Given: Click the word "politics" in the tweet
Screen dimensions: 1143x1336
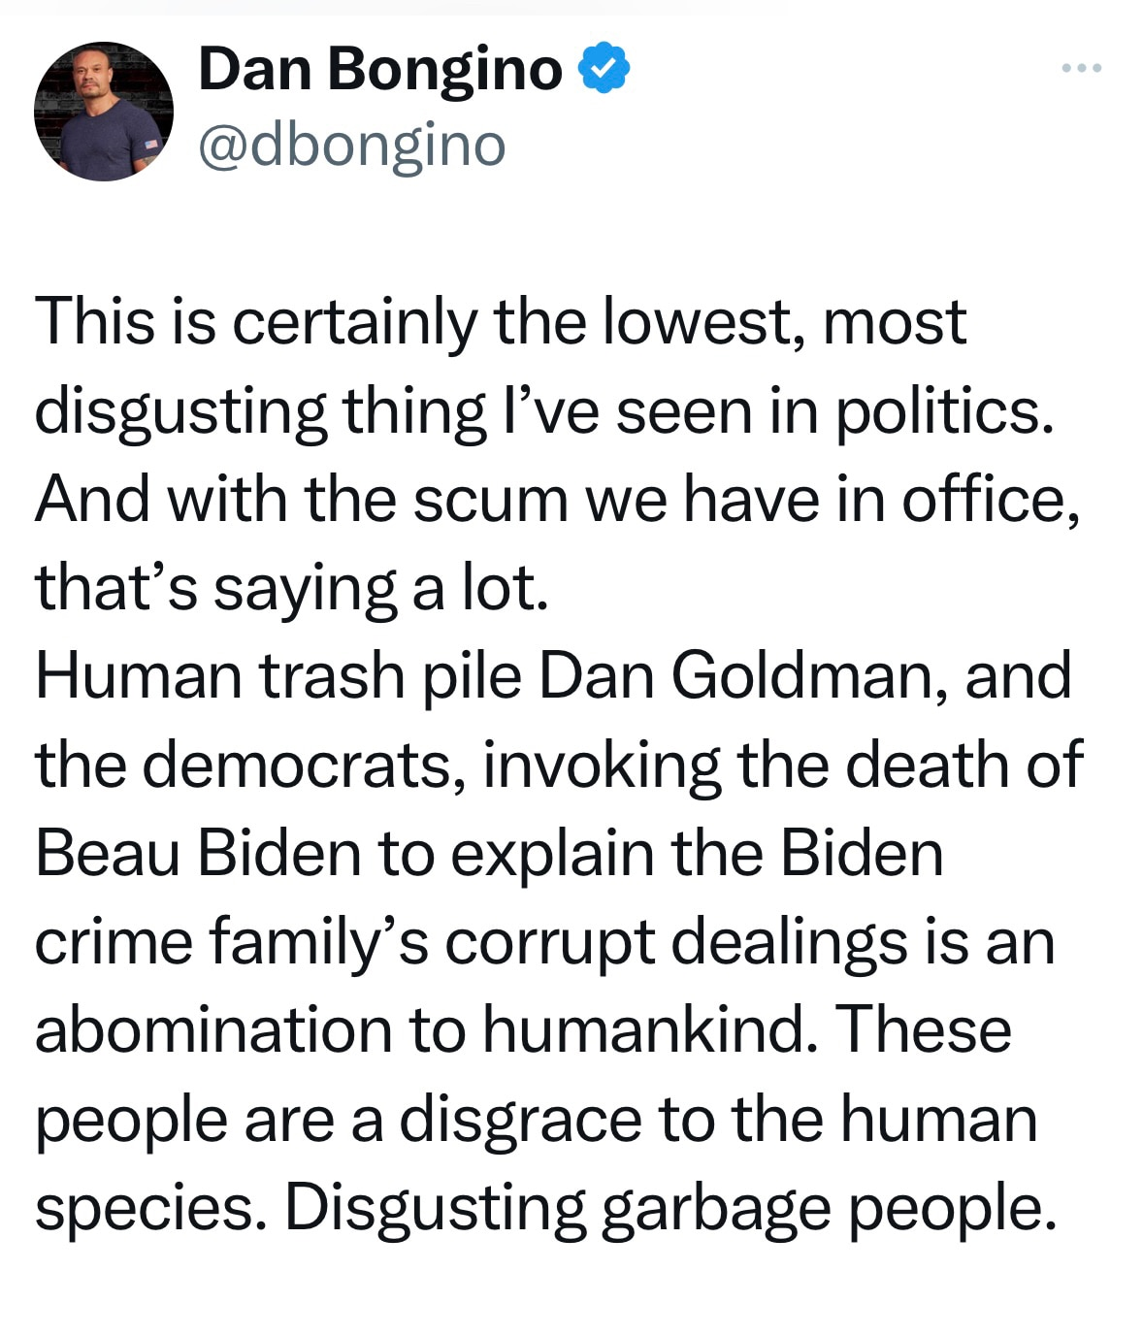Looking at the screenshot, I should [x=942, y=410].
